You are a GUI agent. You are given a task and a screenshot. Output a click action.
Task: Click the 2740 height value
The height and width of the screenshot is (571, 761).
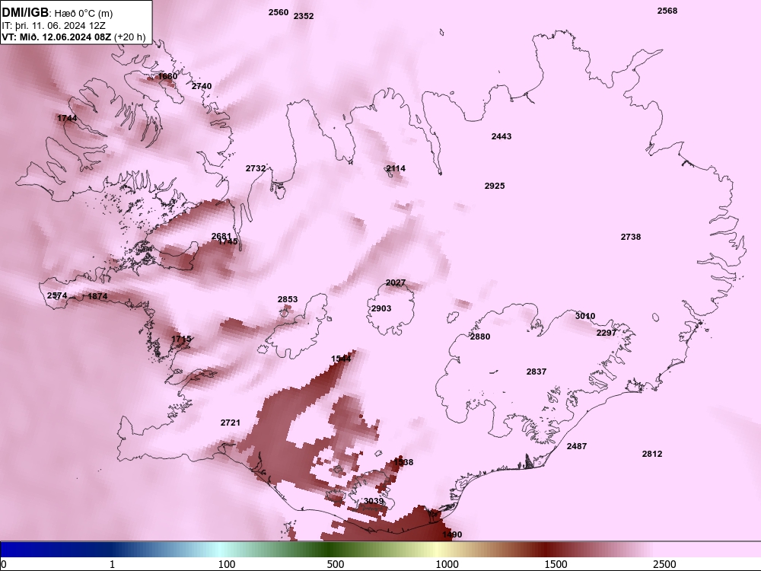click(202, 87)
